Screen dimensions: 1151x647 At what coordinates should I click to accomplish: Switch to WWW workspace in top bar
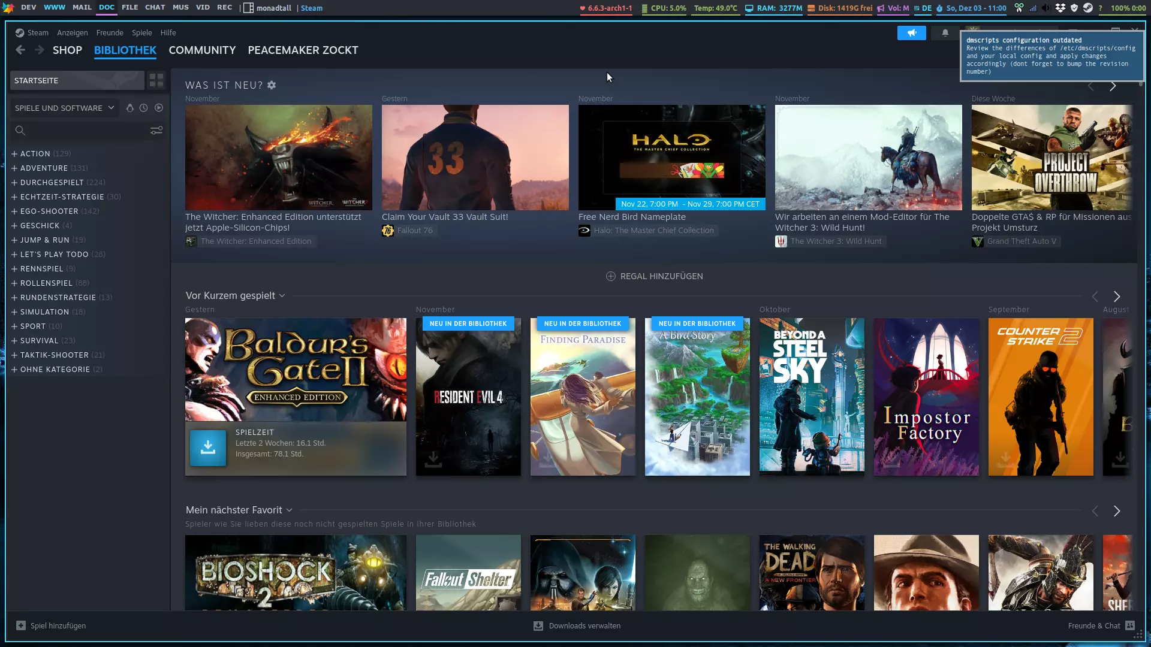tap(55, 8)
